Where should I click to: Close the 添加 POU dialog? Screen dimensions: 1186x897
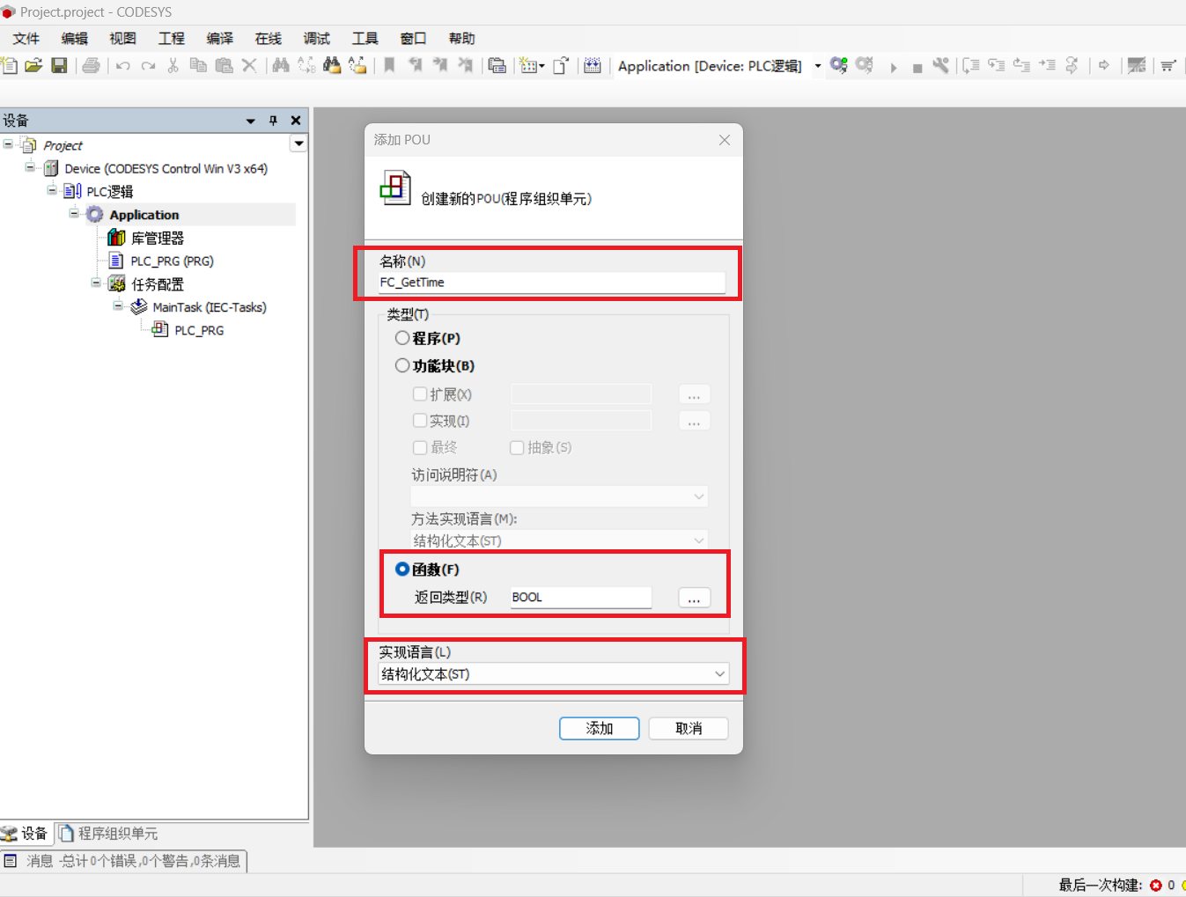coord(725,140)
